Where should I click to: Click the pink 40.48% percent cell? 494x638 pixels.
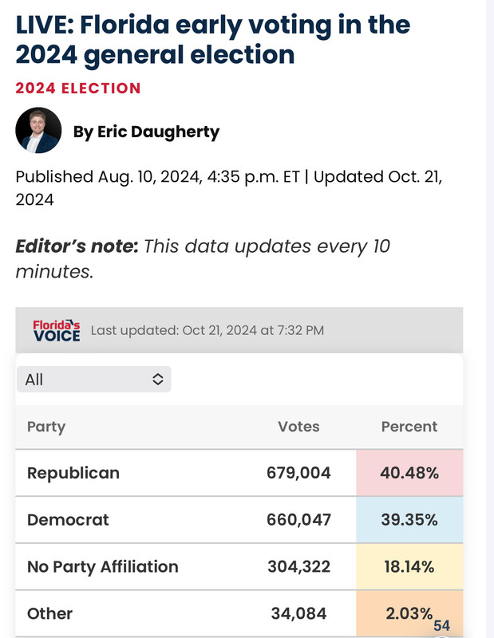tap(409, 473)
